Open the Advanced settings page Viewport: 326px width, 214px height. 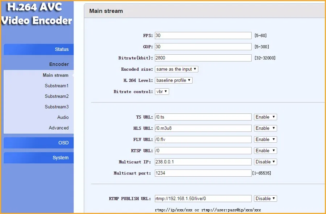[60, 128]
